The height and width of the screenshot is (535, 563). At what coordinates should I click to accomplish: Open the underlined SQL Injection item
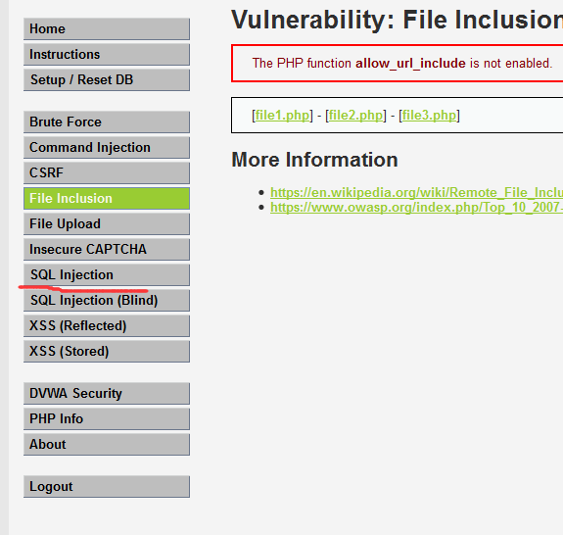[107, 275]
